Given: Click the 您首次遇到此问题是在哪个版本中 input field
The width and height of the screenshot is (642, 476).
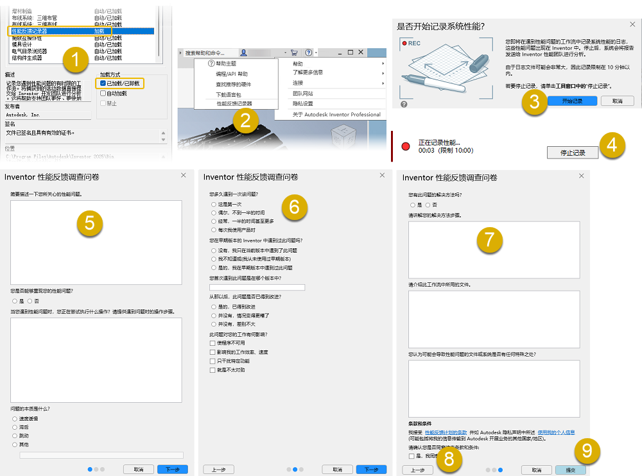Looking at the screenshot, I should click(x=257, y=287).
